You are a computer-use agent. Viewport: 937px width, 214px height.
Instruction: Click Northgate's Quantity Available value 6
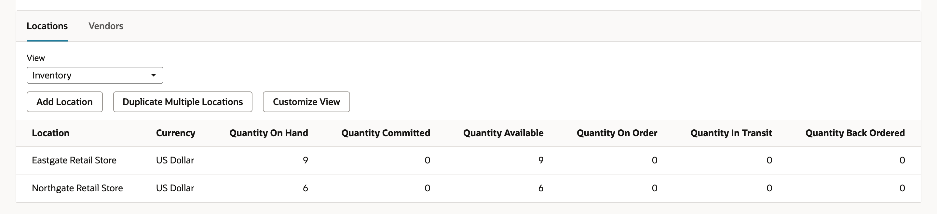(541, 188)
